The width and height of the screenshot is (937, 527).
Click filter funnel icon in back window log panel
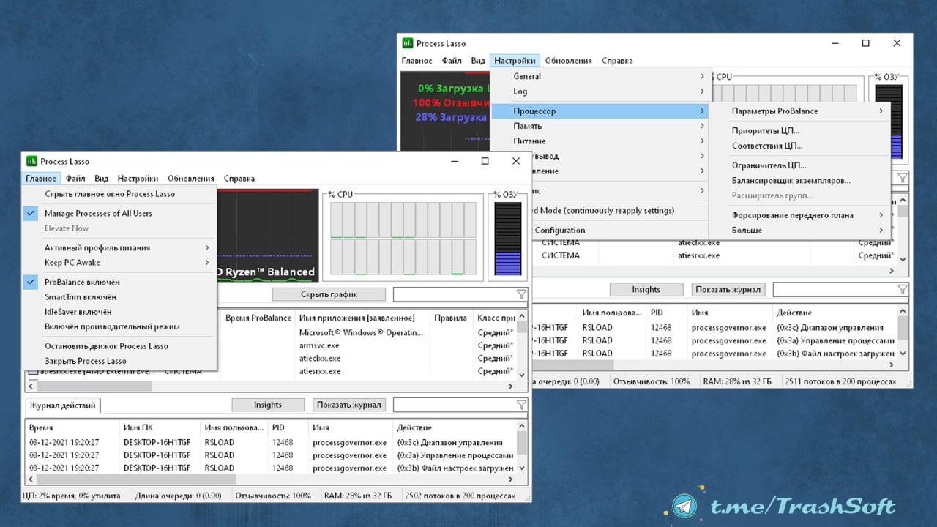coord(903,290)
